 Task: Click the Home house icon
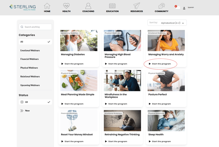pos(47,6)
